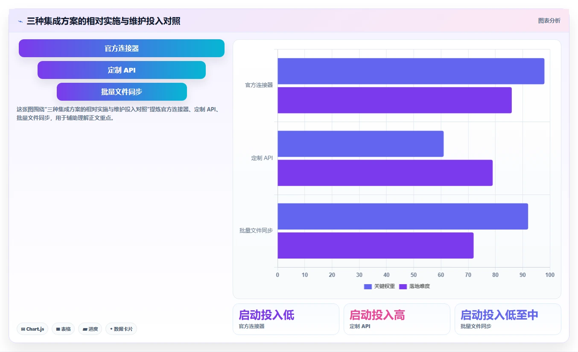Screen dimensions: 578x352
Task: Click 批量文件同步 关键权重 blue bar
Action: (403, 216)
